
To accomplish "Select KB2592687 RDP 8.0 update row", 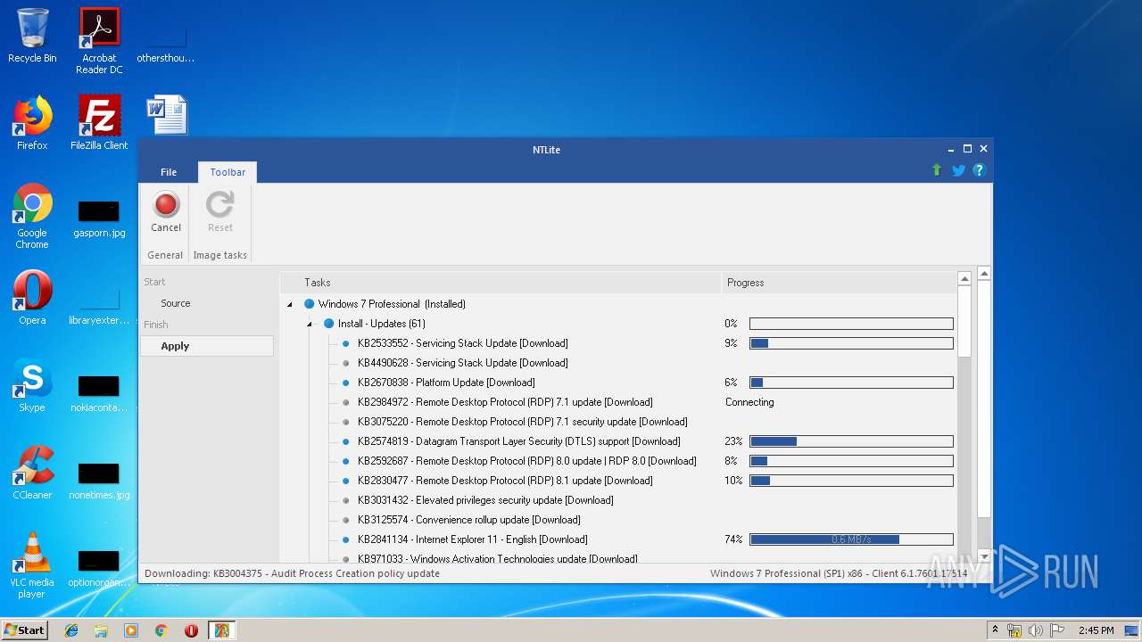I will [x=527, y=461].
